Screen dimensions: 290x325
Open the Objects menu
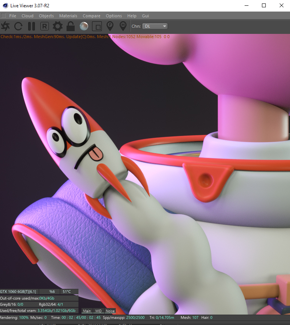coord(47,16)
